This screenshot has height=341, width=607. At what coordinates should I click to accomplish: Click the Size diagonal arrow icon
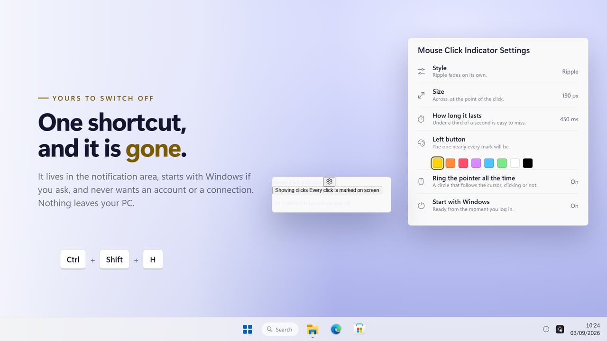tap(421, 95)
